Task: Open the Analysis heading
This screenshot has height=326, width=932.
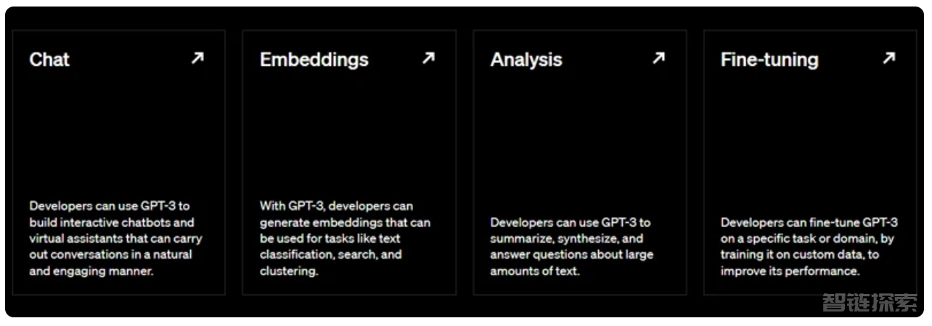Action: [526, 59]
